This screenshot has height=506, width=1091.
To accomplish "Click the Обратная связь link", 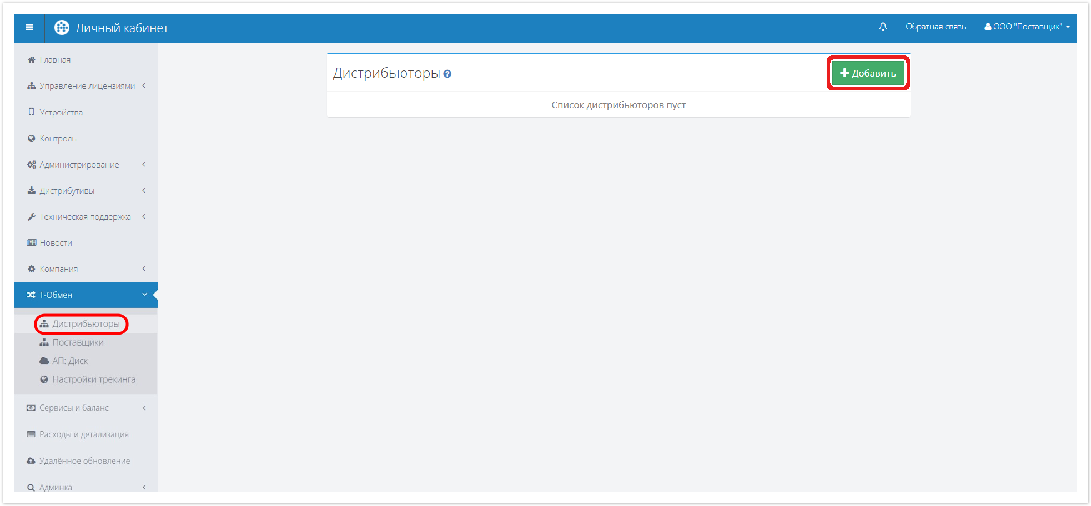I will [x=936, y=27].
